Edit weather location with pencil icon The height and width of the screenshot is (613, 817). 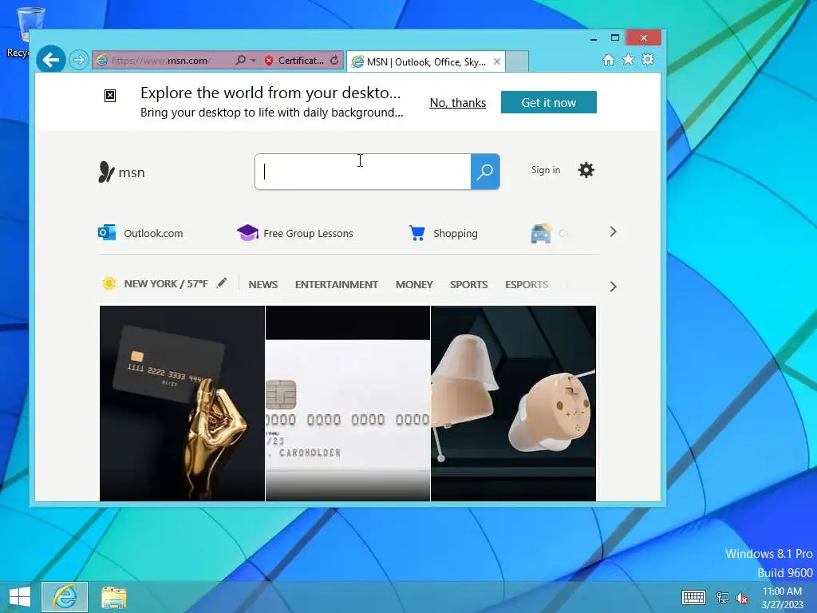pos(222,283)
